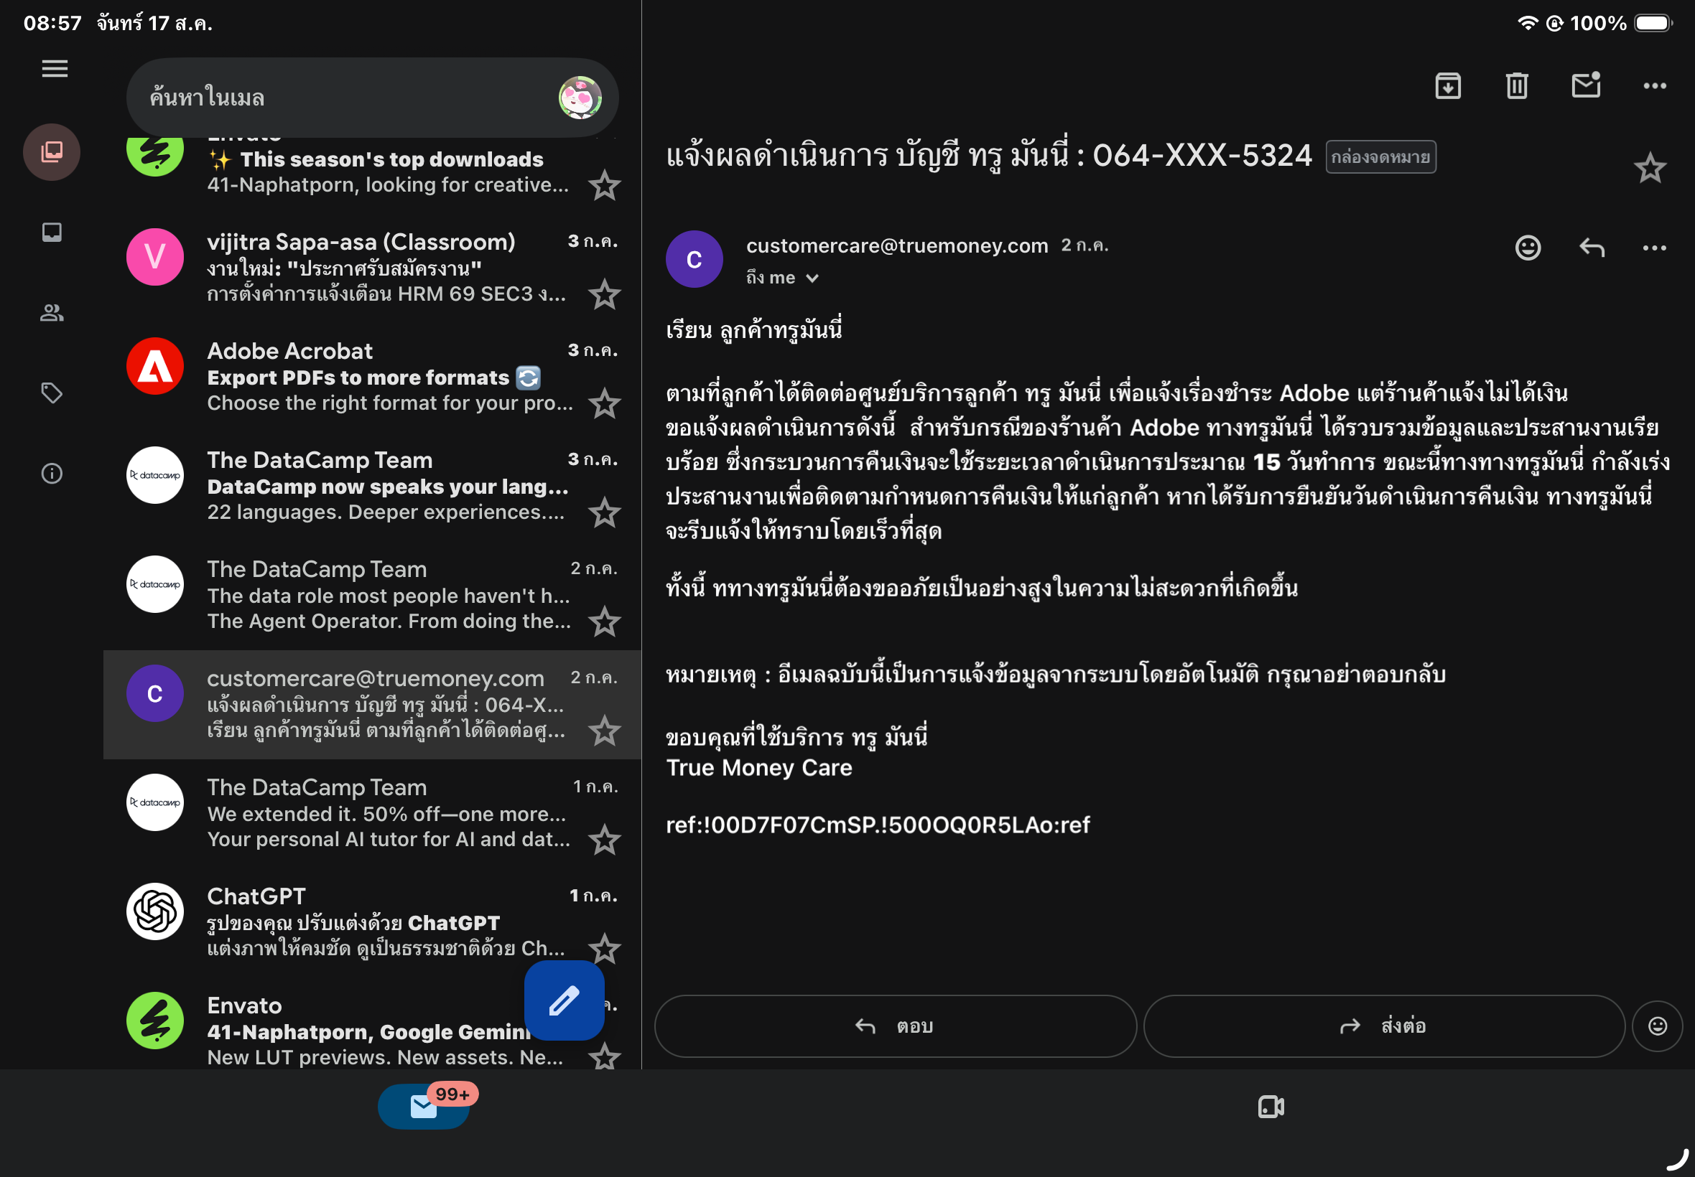Open the account profile avatar
This screenshot has height=1177, width=1695.
580,98
